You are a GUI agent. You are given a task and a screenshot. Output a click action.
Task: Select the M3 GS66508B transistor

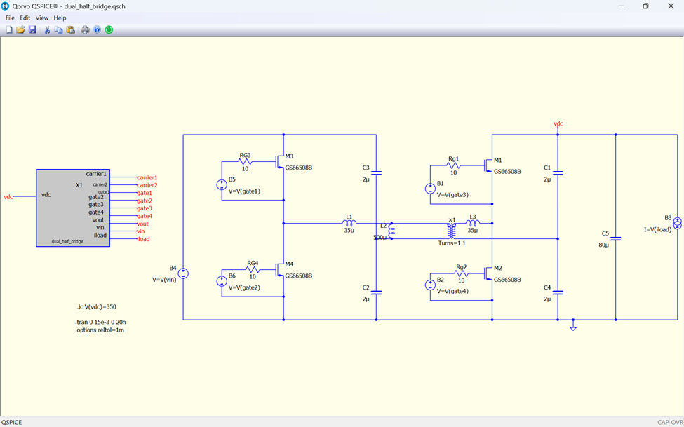coord(280,162)
